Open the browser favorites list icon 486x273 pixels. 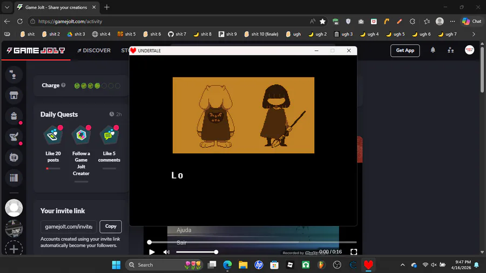point(427,22)
